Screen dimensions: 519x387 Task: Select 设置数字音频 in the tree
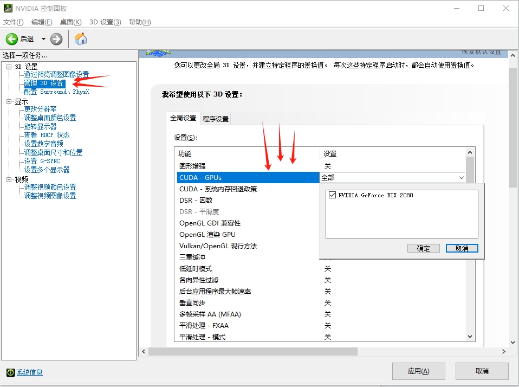point(43,144)
